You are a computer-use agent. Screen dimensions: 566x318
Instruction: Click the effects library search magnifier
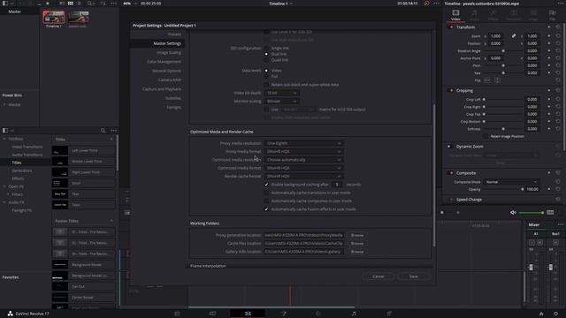(103, 131)
